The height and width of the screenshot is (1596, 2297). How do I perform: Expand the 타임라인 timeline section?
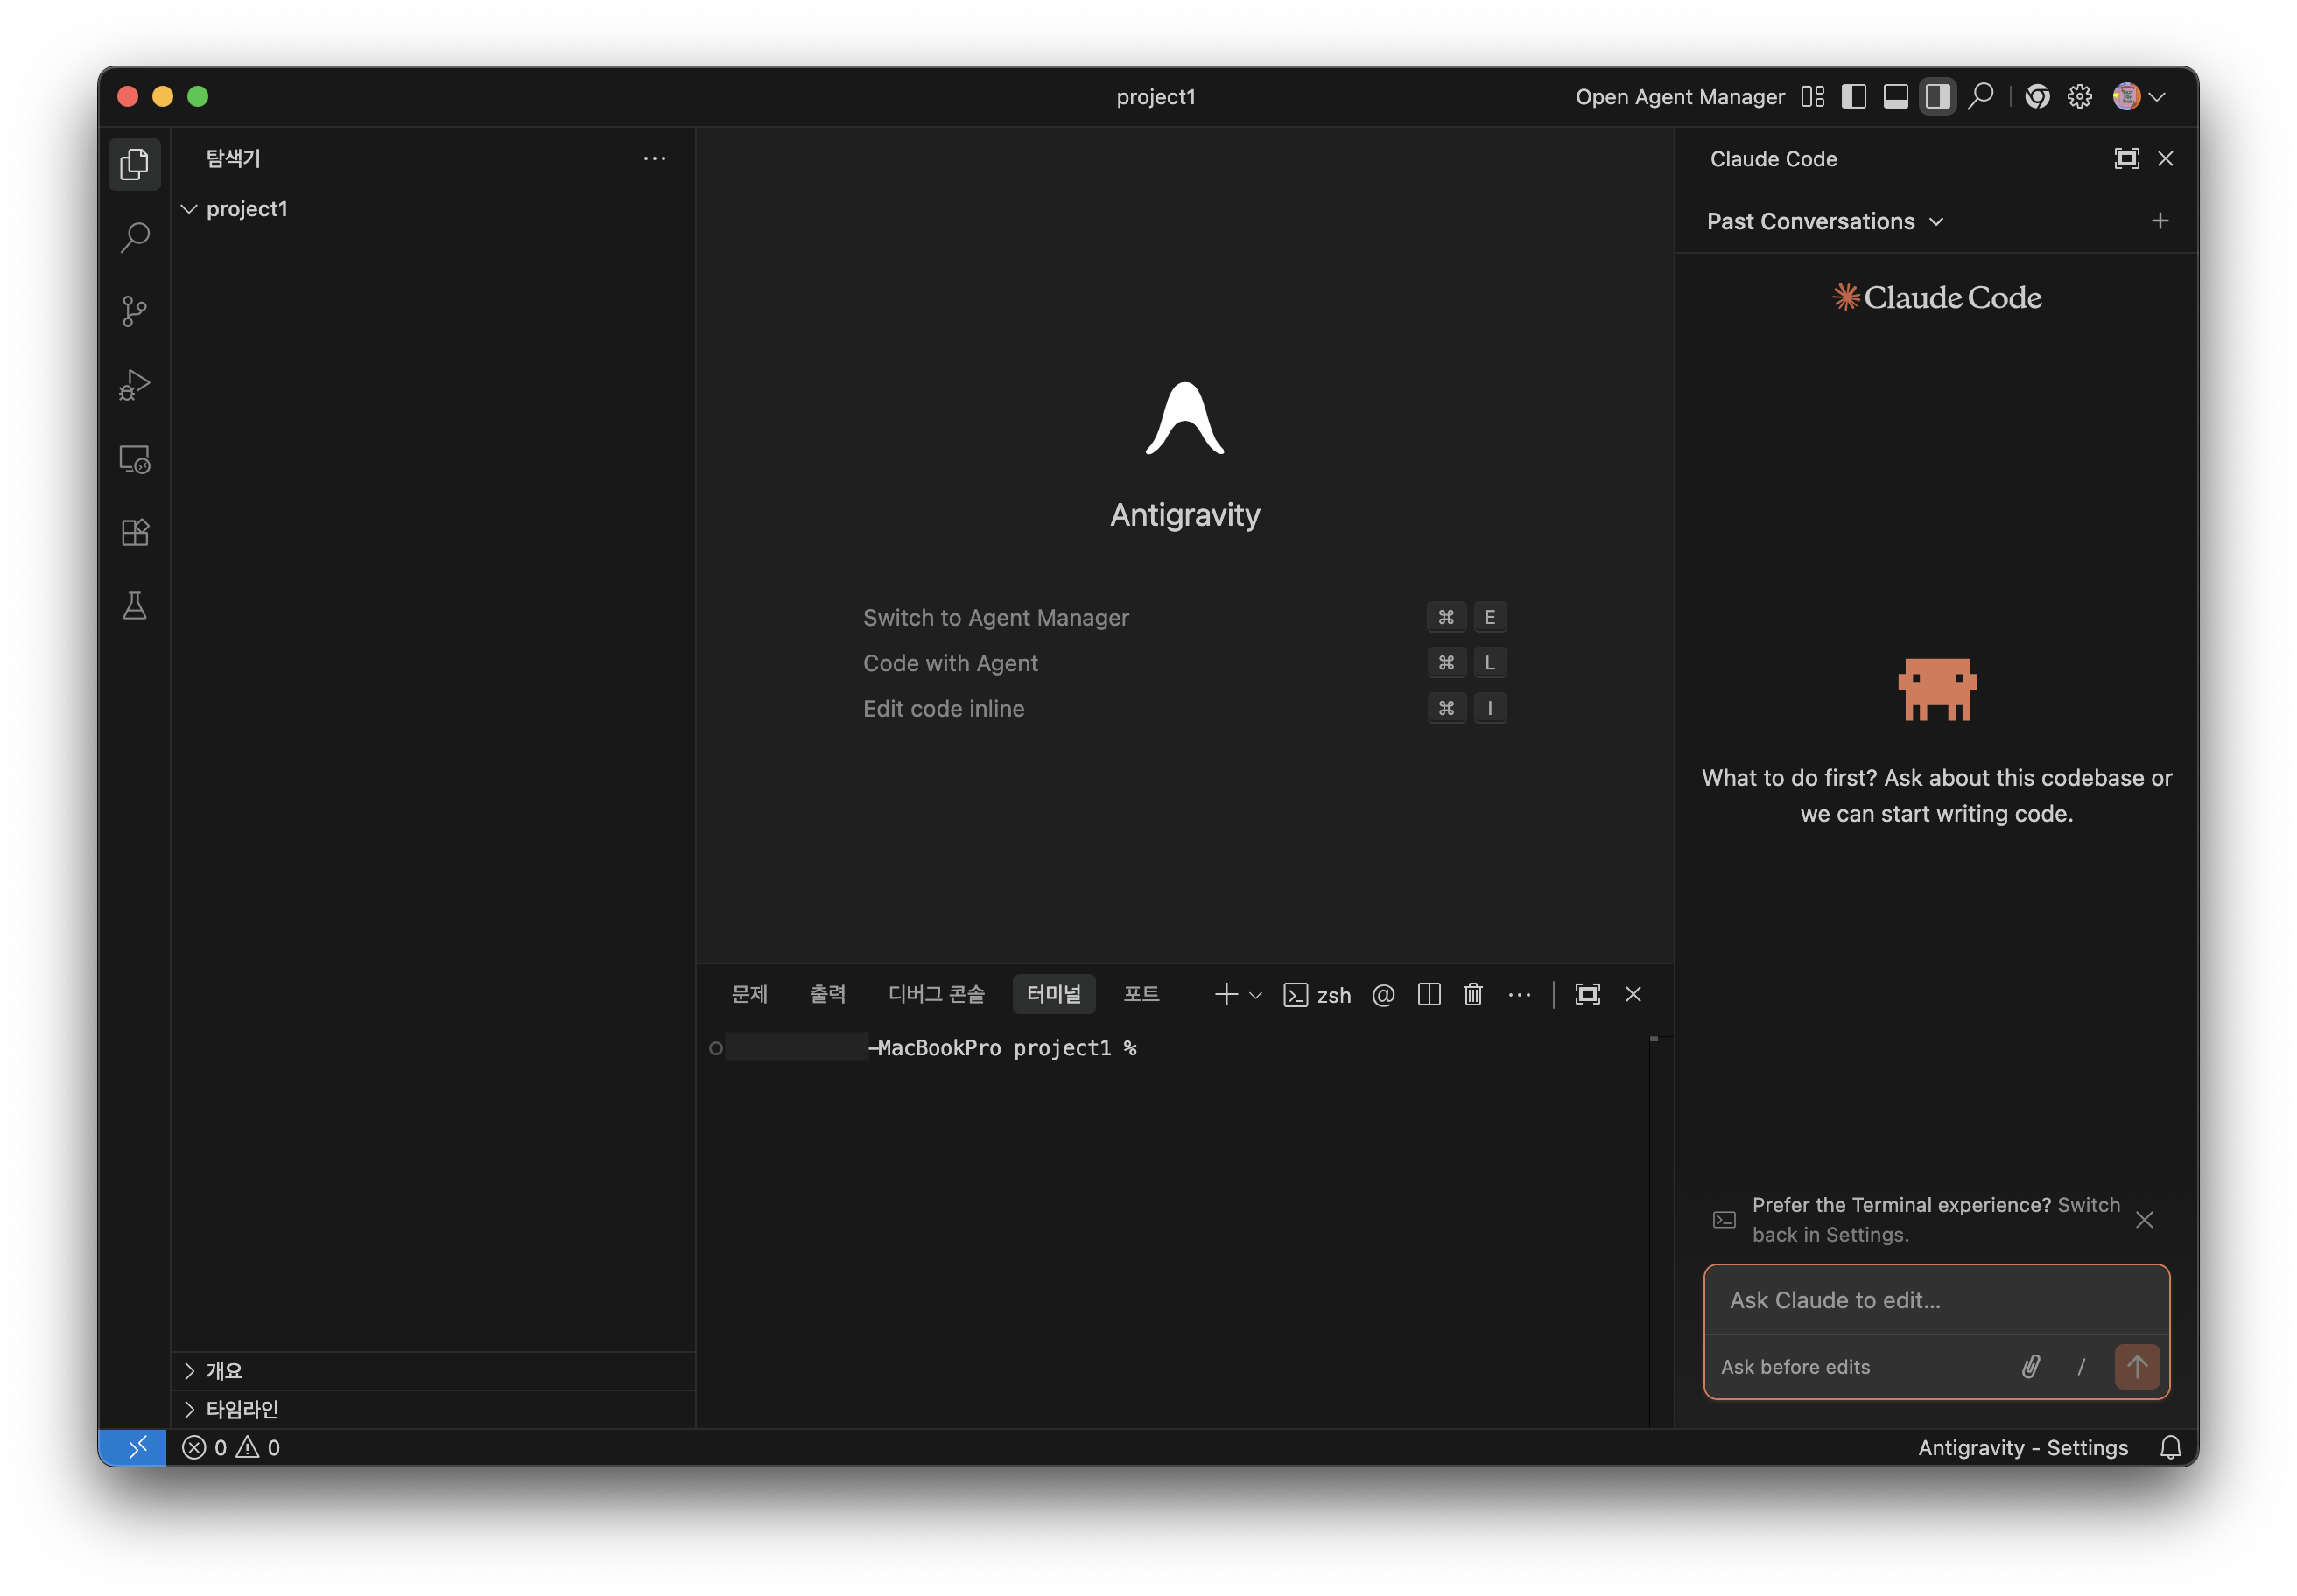[241, 1409]
